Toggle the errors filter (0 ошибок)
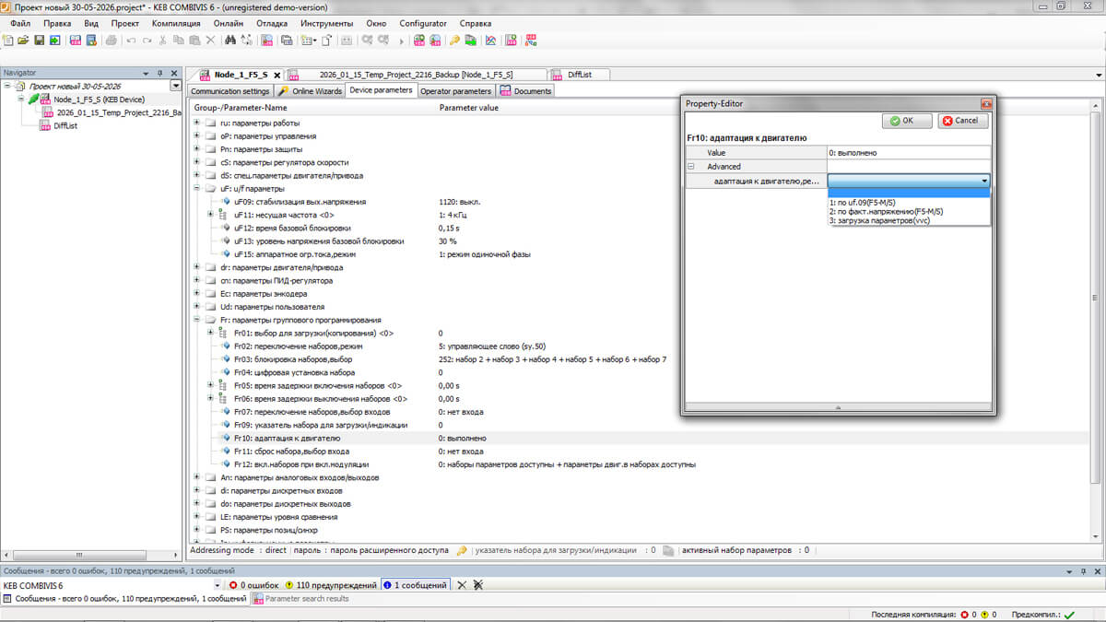This screenshot has width=1106, height=622. tap(254, 585)
